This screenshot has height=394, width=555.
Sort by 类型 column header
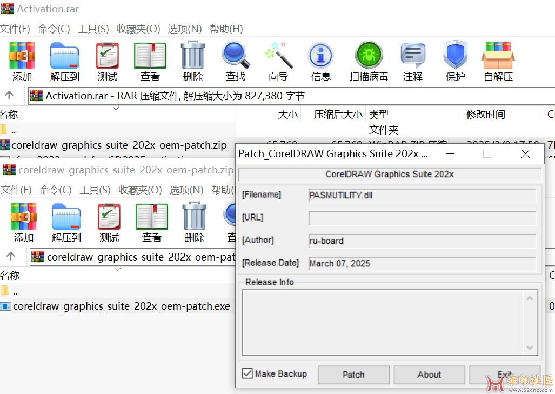click(414, 114)
